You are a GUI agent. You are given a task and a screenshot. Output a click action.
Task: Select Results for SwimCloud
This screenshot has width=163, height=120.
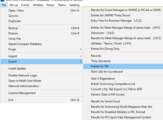pos(123,101)
